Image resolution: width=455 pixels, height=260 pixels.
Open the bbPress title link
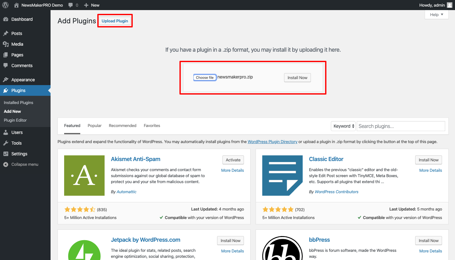[x=319, y=240]
